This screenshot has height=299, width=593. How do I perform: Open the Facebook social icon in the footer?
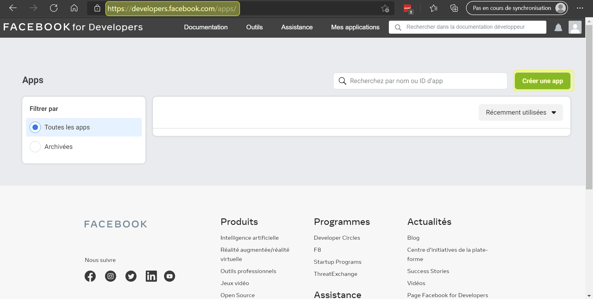point(90,276)
